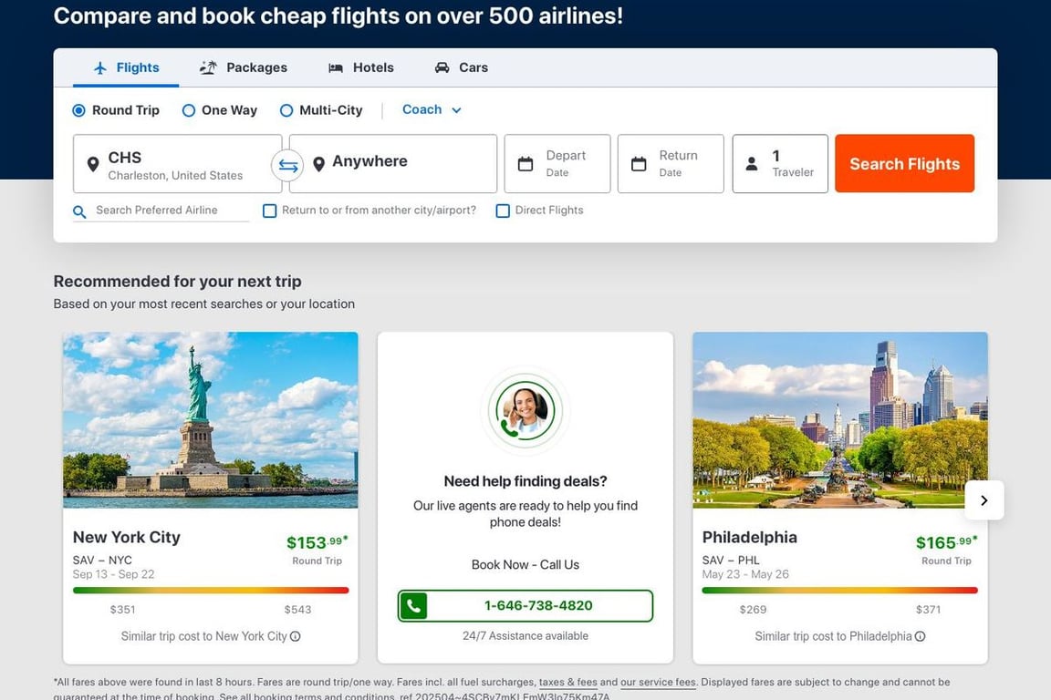Open the Packages tab
The image size is (1051, 700).
pyautogui.click(x=244, y=67)
